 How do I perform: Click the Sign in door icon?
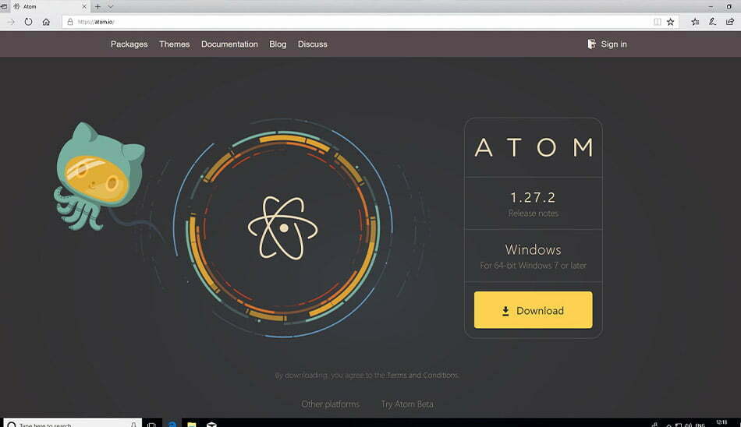click(x=591, y=44)
